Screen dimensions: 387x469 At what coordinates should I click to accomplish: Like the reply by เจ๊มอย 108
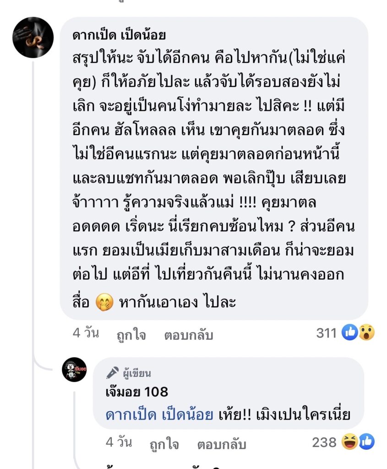(x=164, y=444)
